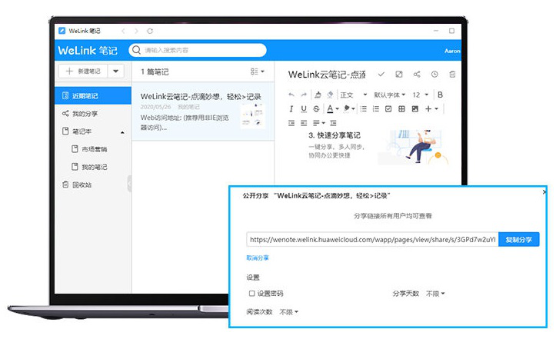The image size is (556, 339).
Task: Click the illustration image in the note
Action: point(414,147)
